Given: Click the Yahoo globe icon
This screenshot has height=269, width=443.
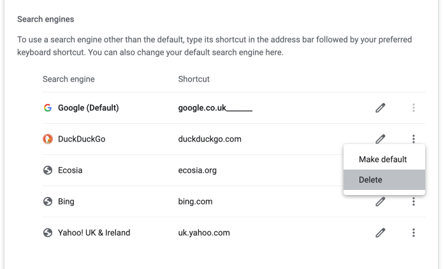Looking at the screenshot, I should pos(48,233).
